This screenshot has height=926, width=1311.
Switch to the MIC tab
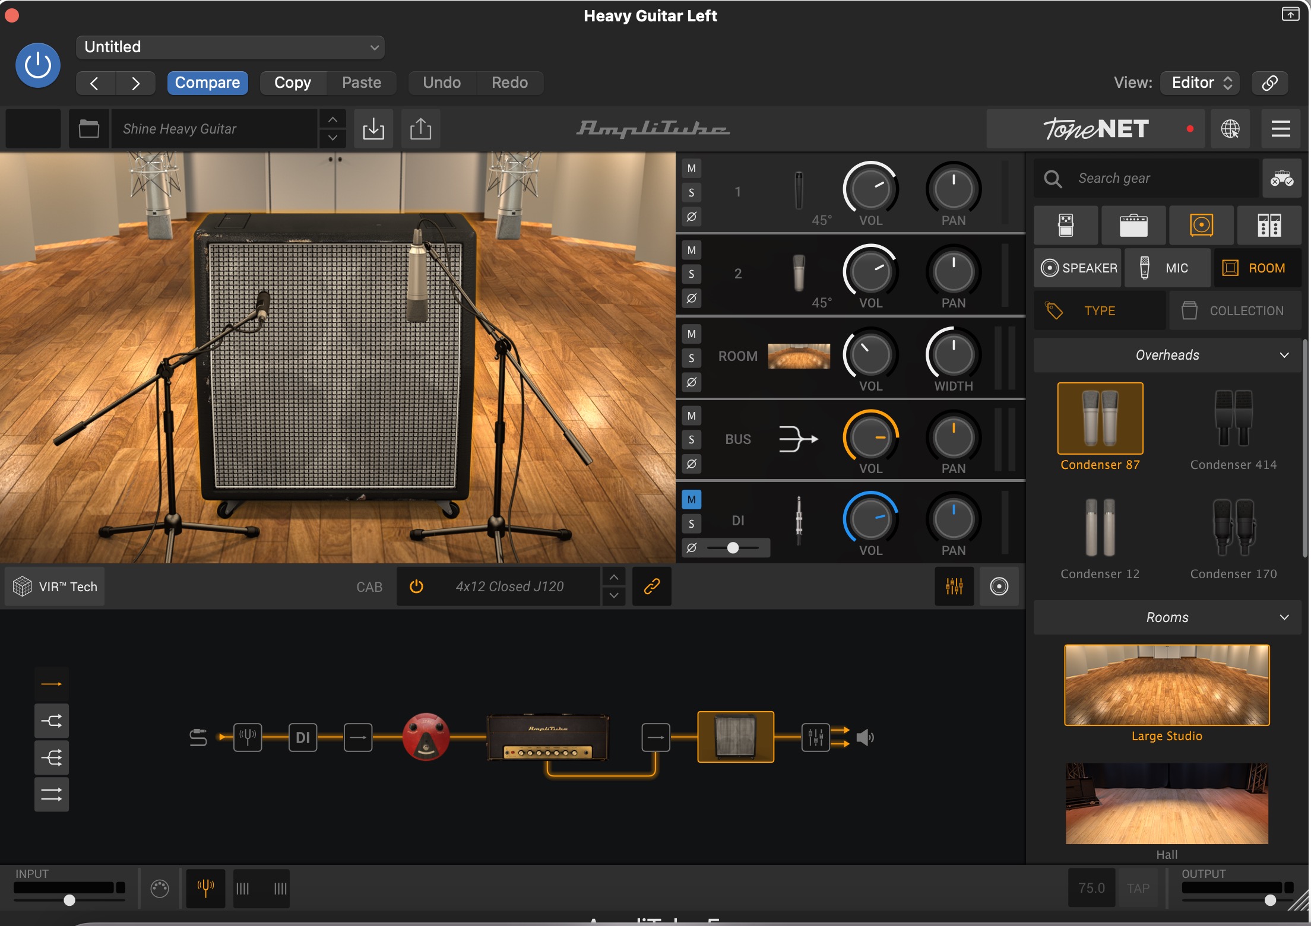tap(1167, 268)
